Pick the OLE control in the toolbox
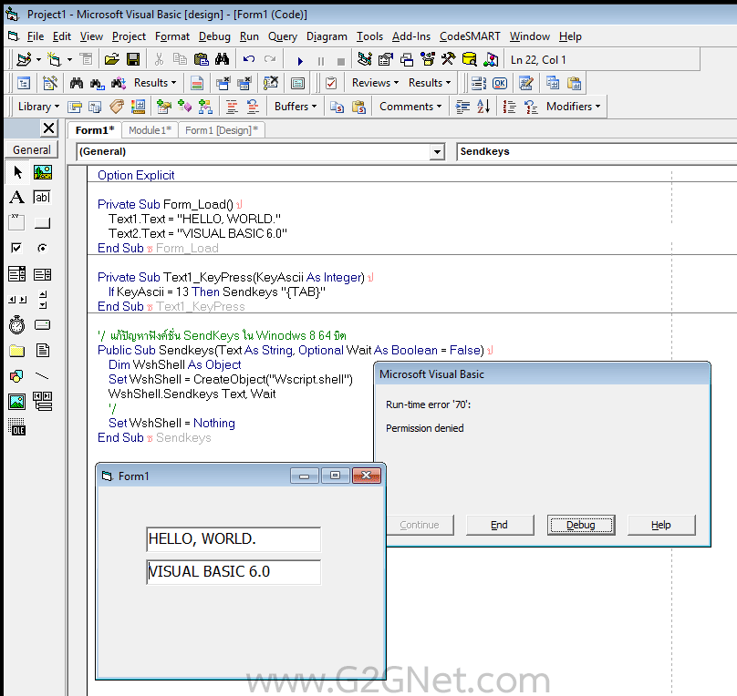 click(x=17, y=427)
